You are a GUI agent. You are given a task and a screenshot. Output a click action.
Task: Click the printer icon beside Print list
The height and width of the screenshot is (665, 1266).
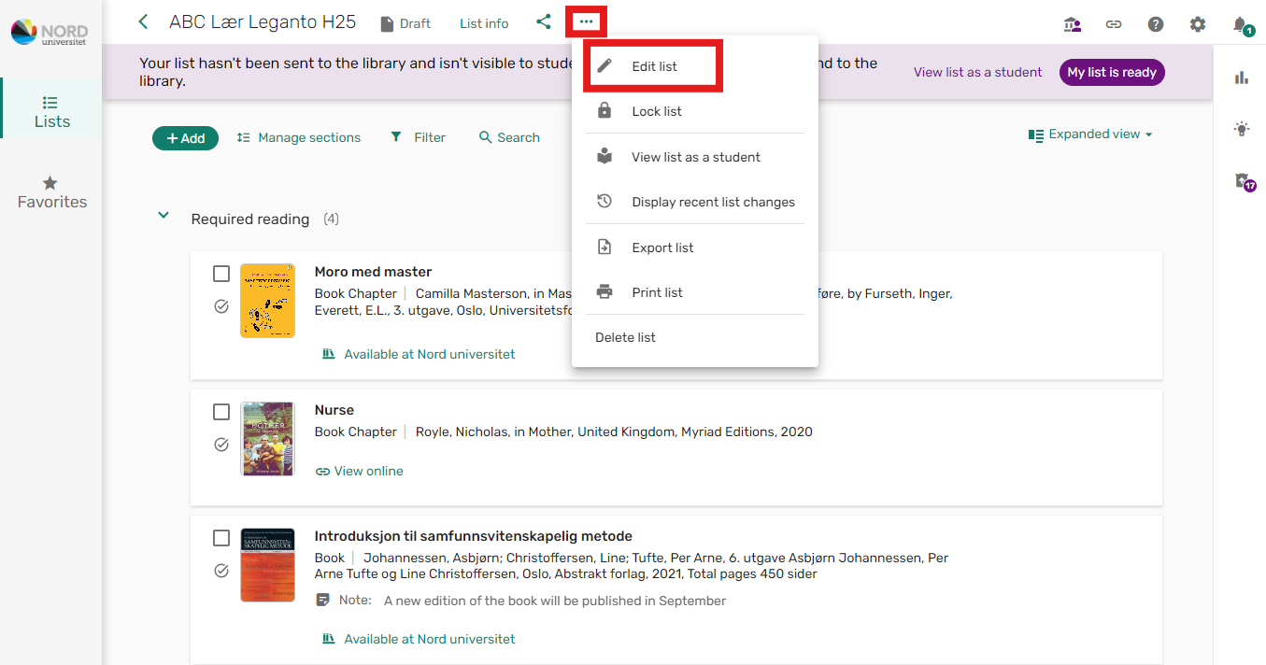pos(605,292)
